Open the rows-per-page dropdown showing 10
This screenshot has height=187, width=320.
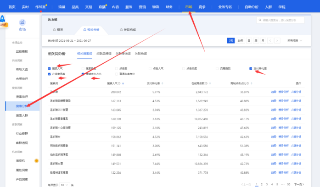64,185
